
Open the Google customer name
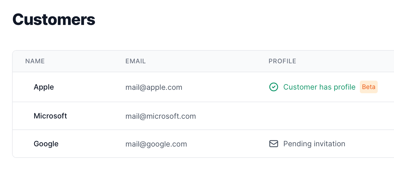[x=46, y=144]
